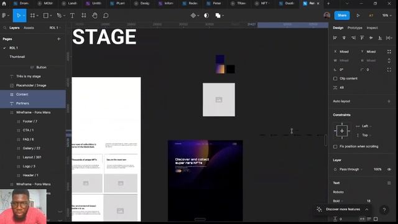398x224 pixels.
Task: Click the Boolean operations icon
Action: [218, 16]
